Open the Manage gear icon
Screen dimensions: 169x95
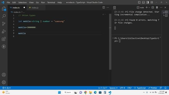point(4,82)
